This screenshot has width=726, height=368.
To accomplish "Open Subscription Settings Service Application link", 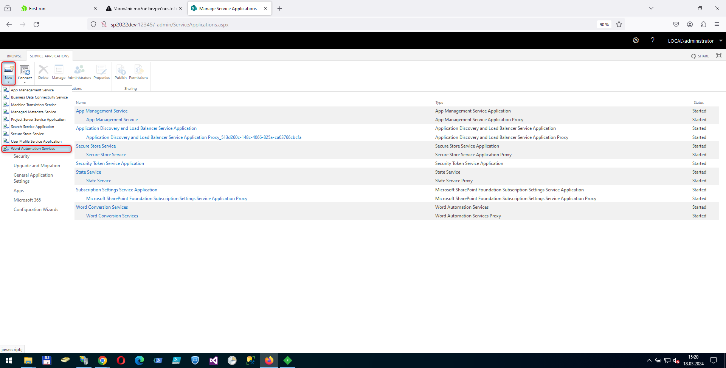I will point(116,190).
